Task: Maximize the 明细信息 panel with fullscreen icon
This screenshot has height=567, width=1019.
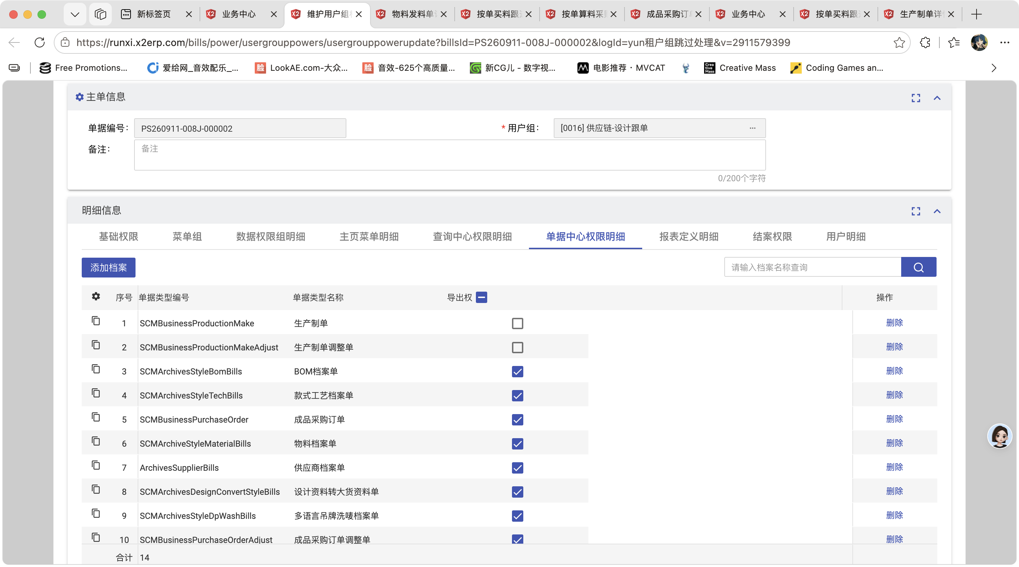Action: click(x=916, y=211)
